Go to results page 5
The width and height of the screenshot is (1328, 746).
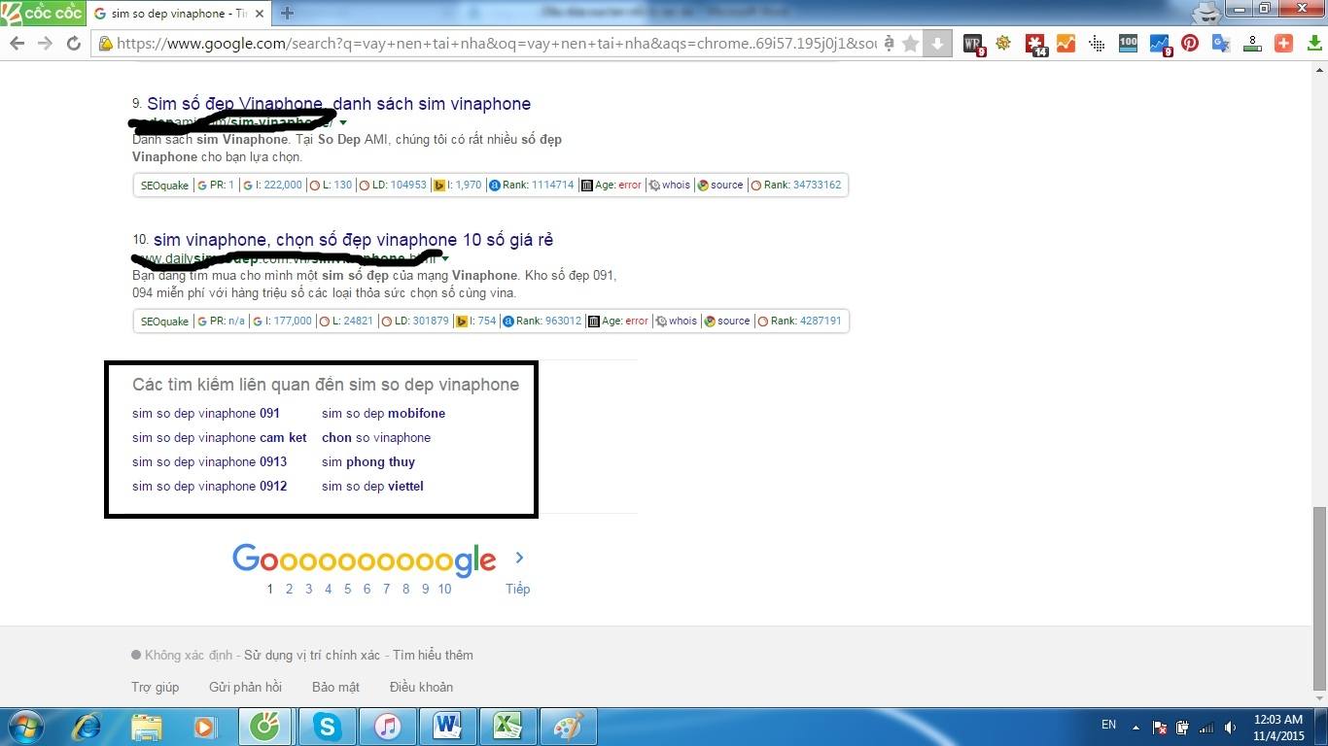click(x=347, y=589)
